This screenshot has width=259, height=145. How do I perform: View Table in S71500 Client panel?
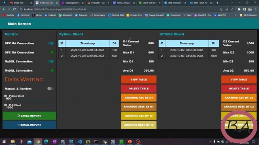tap(239, 80)
